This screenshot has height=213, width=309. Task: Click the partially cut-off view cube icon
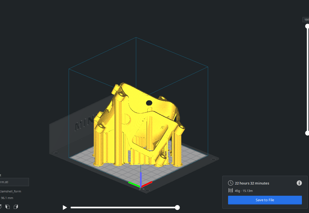coord(1,207)
